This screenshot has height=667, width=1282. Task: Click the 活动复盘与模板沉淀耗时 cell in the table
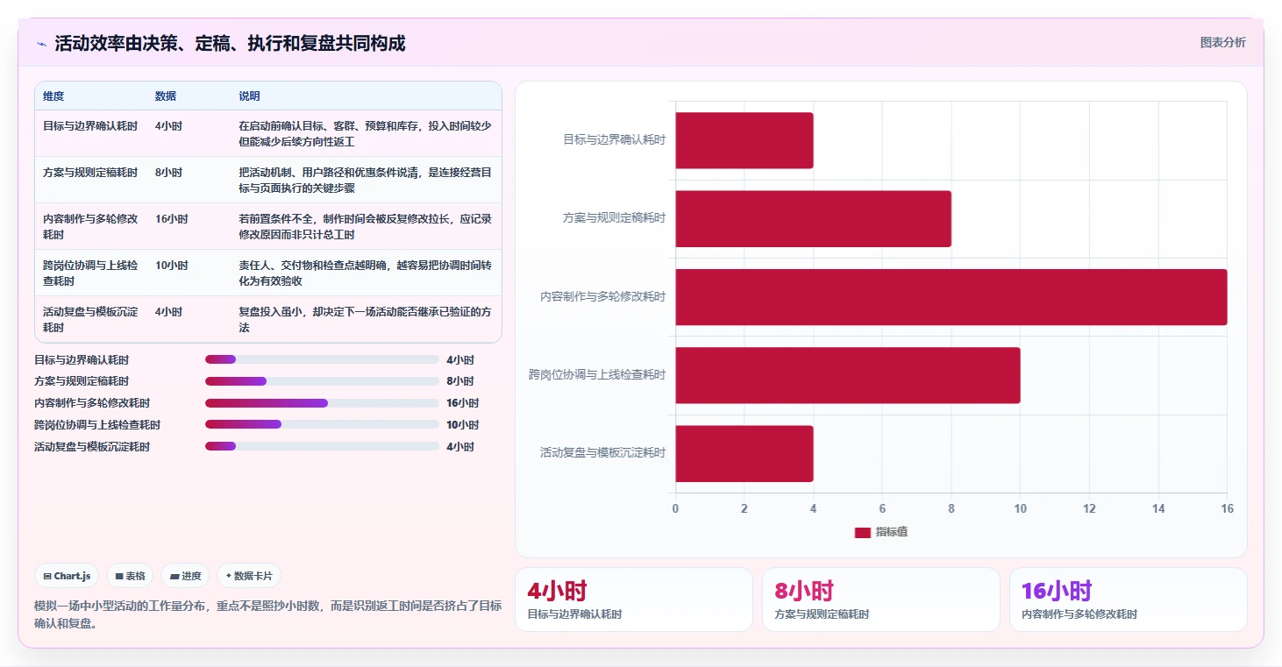[x=90, y=320]
